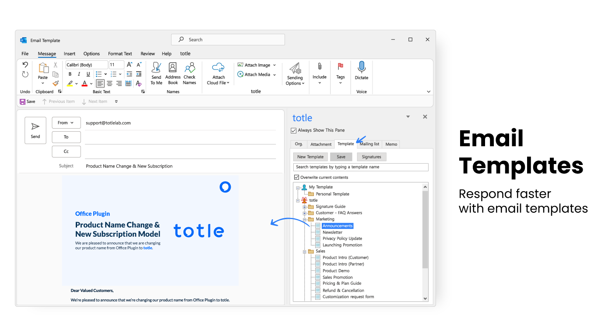Viewport: 598px width, 336px height.
Task: Insert a bulleted list
Action: 99,74
